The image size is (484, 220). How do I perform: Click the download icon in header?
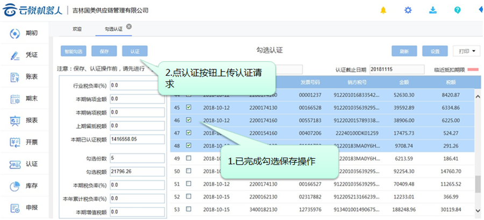[x=433, y=10]
